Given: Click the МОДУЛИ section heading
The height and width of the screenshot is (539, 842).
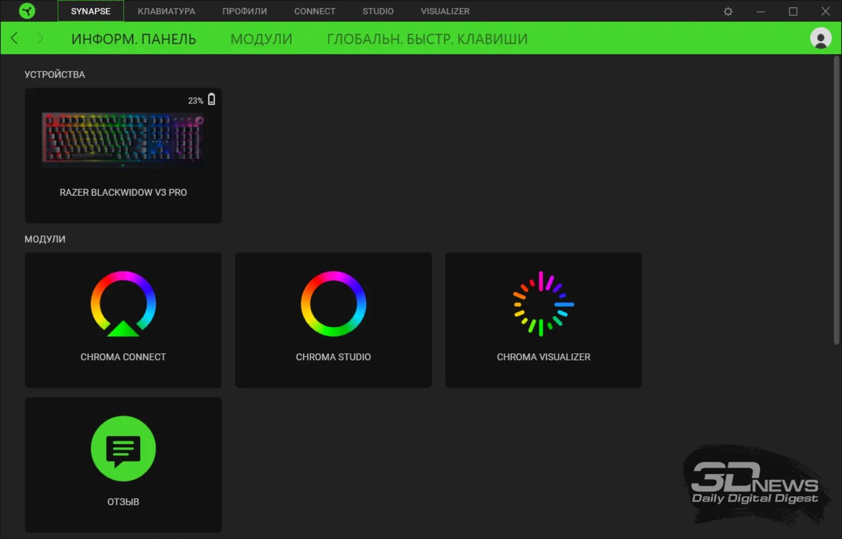Looking at the screenshot, I should click(45, 239).
